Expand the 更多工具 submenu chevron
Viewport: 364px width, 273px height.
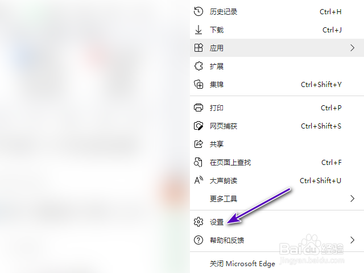click(353, 198)
